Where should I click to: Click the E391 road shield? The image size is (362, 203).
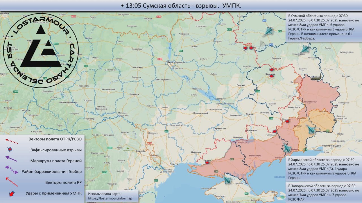pos(229,30)
